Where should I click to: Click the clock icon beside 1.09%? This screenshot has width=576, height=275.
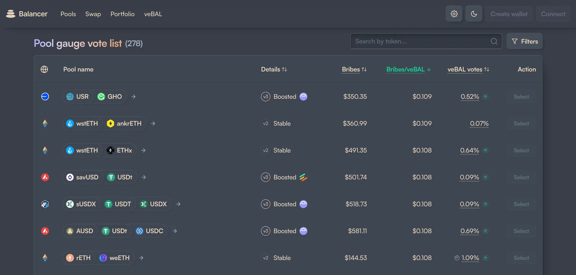(x=457, y=258)
